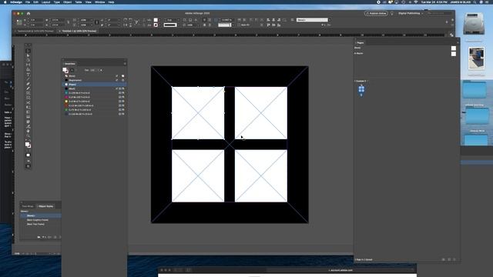Open the stroke type dropdown
This screenshot has width=493, height=277.
tap(178, 25)
